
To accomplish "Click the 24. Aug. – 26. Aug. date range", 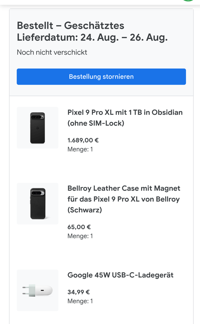I will [124, 37].
